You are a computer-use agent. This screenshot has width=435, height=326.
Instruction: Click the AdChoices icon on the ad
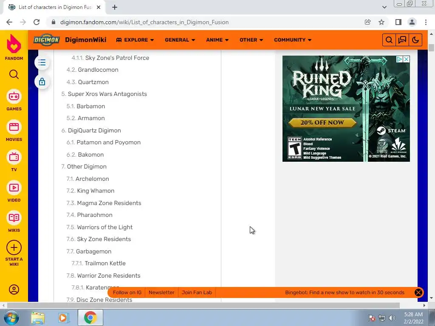399,59
